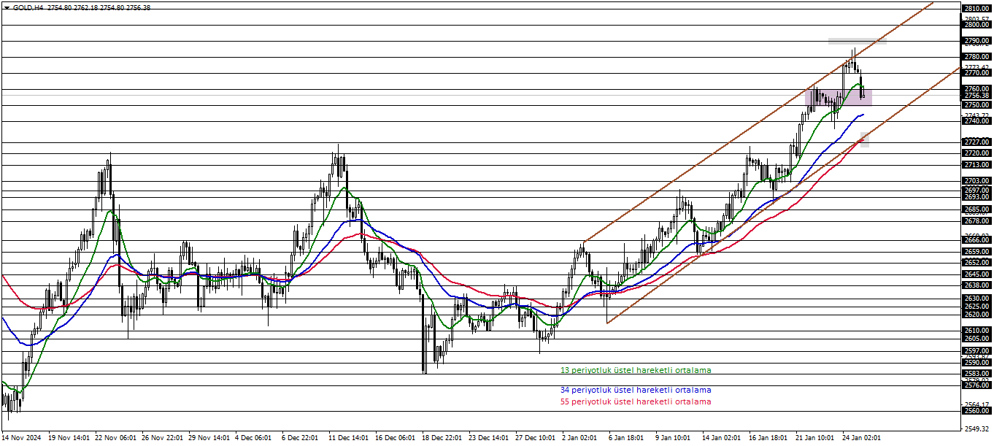
Task: Click the 2780.00 price level label
Action: [x=976, y=57]
